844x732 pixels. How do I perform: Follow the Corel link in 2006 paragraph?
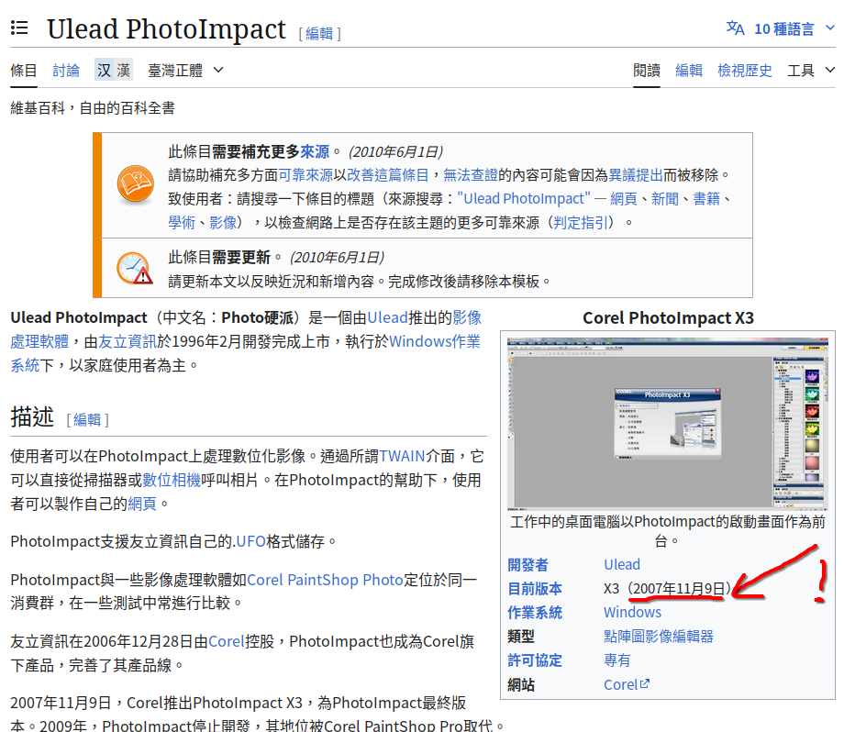[x=226, y=641]
